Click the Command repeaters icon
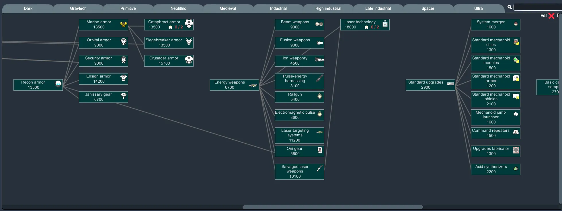Viewport: 562px width, 211px height. (516, 132)
